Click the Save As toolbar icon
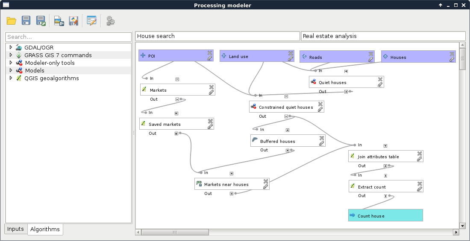 click(41, 20)
